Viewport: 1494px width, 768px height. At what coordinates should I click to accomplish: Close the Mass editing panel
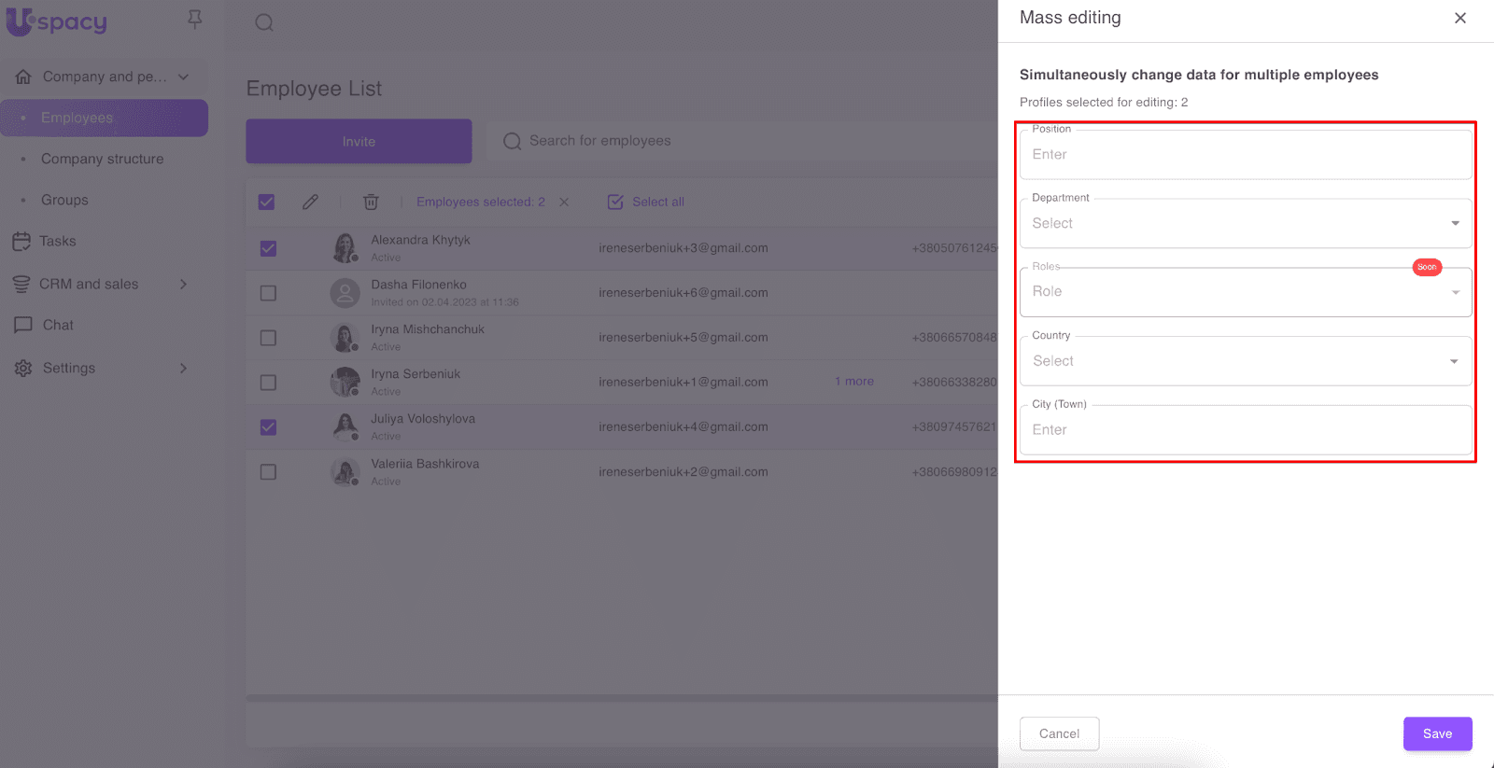[1460, 18]
